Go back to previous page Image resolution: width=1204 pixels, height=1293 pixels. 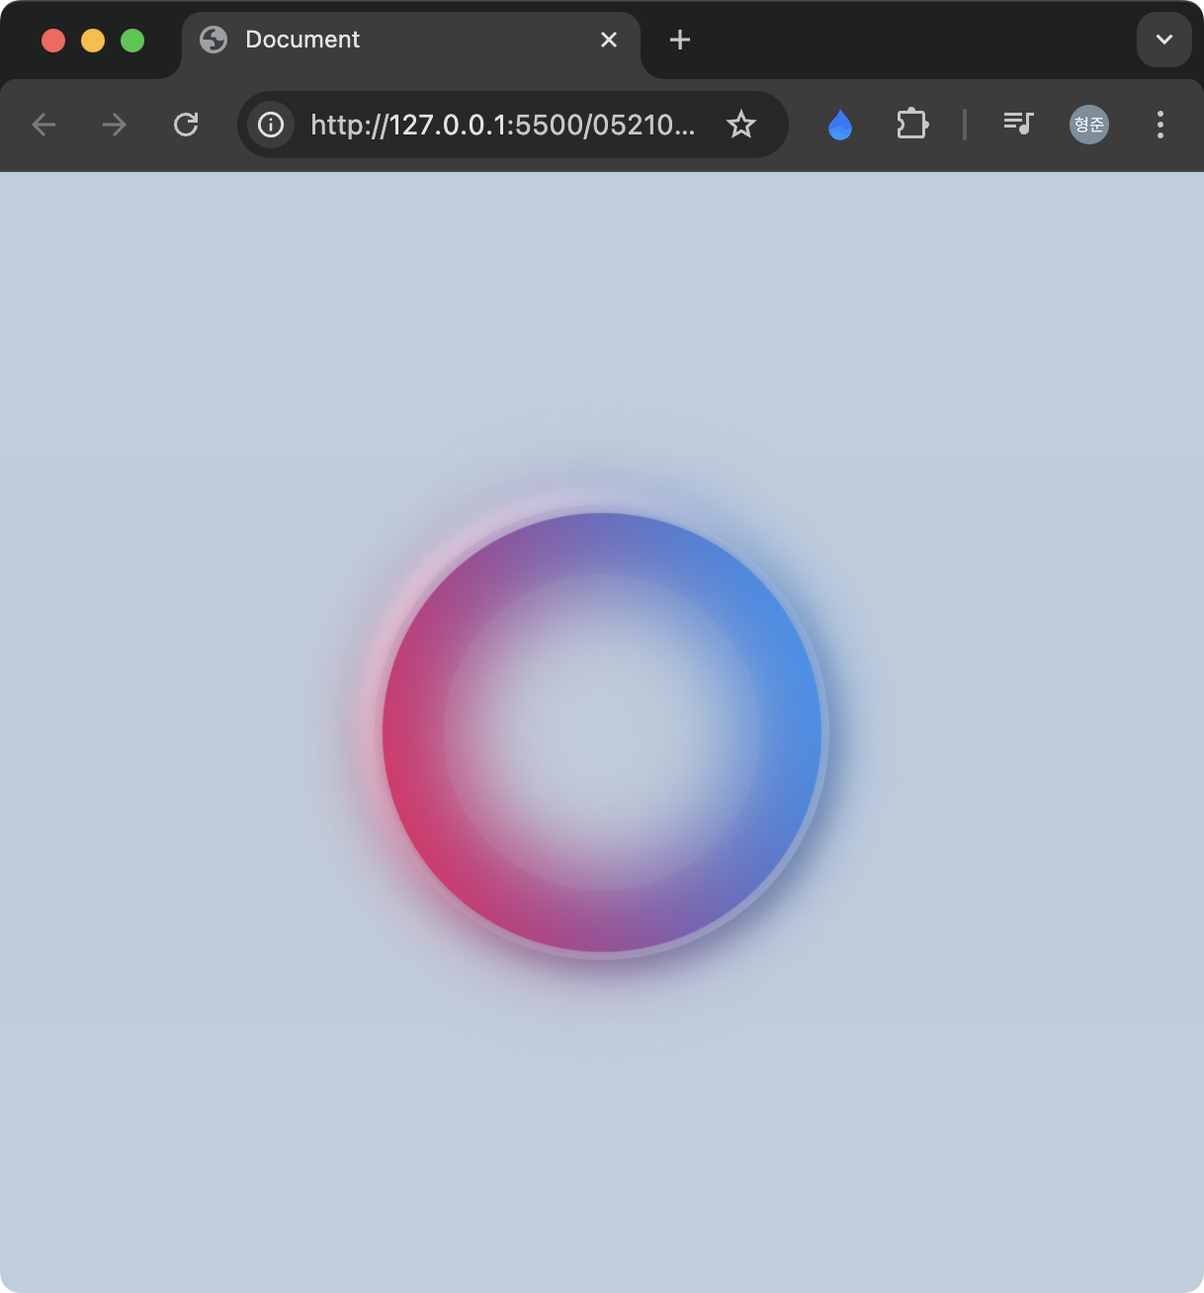click(43, 125)
